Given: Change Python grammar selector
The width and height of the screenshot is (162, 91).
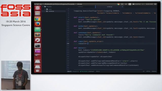Looking at the screenshot, I should click(x=154, y=71).
